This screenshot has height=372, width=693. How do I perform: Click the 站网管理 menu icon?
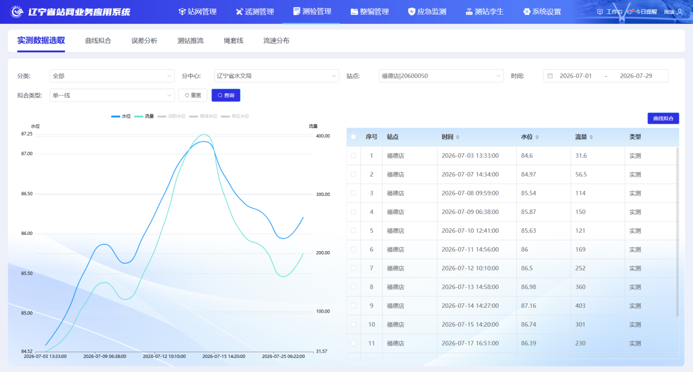pos(182,12)
